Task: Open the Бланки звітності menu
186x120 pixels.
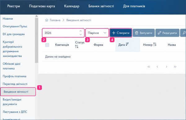Action: coord(101,6)
